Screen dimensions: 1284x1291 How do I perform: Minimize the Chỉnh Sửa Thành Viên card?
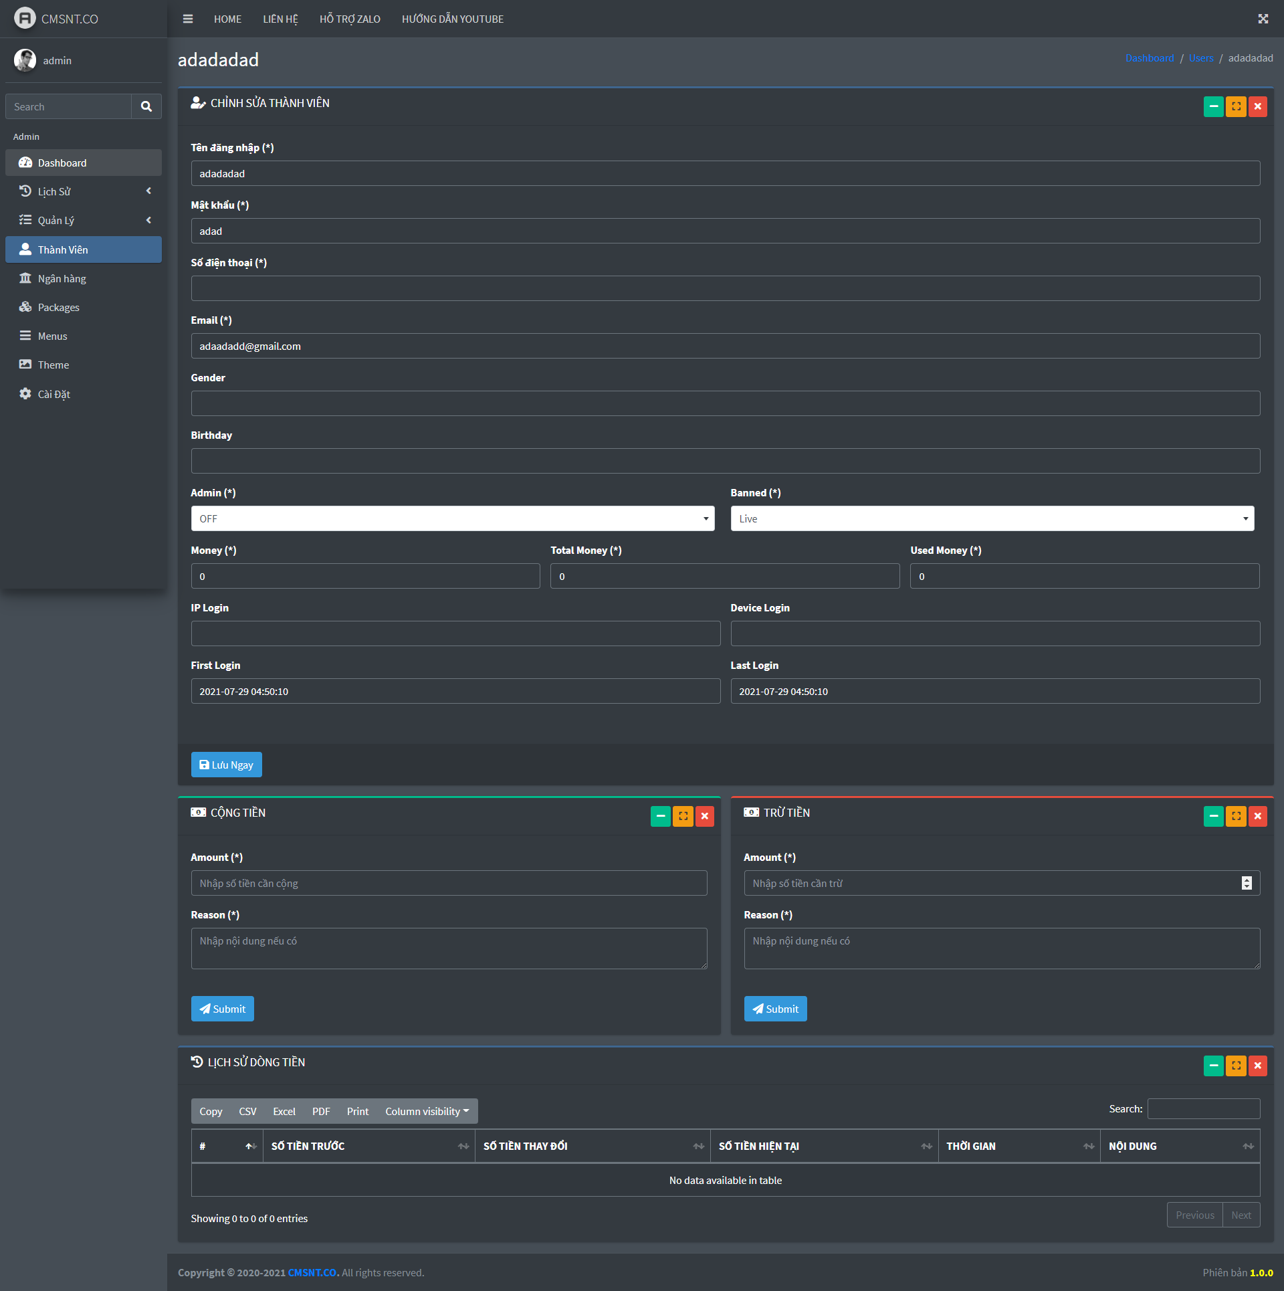click(x=1213, y=106)
